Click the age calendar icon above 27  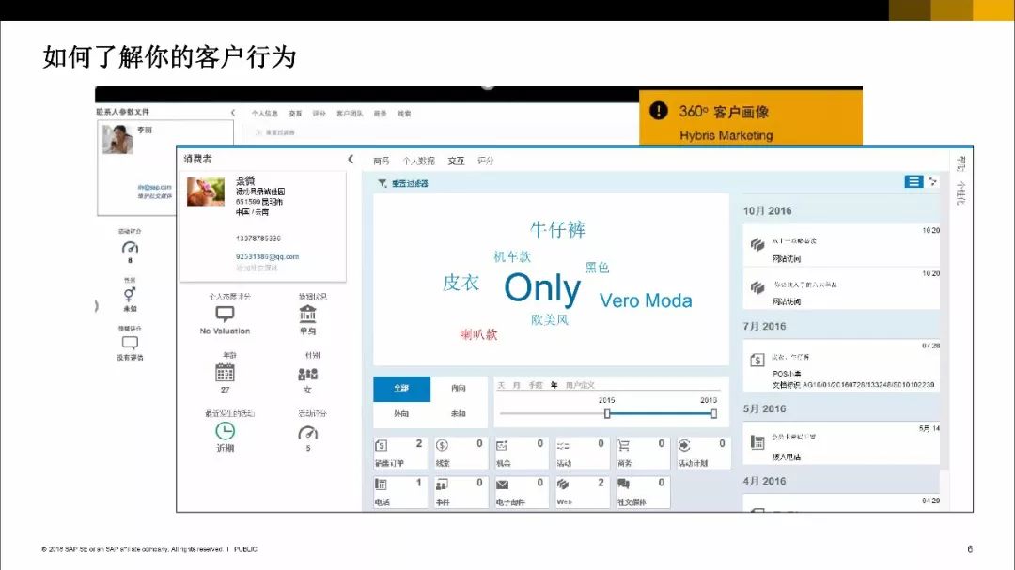[225, 373]
